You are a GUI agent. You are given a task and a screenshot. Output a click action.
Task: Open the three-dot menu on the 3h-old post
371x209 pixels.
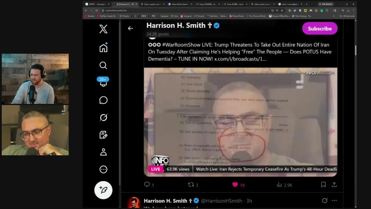tap(334, 201)
